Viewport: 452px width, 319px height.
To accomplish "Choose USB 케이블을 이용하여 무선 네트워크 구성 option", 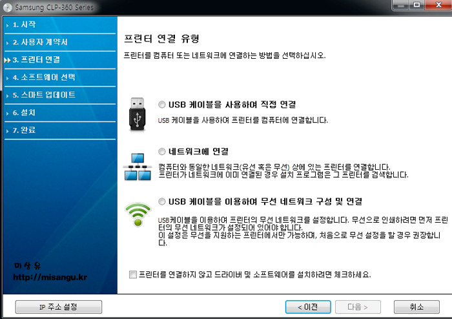I will point(161,201).
